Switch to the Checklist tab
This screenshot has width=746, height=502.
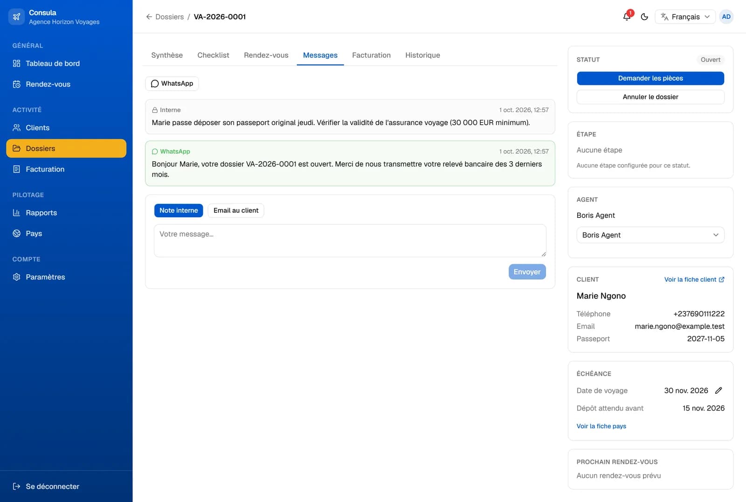[213, 55]
